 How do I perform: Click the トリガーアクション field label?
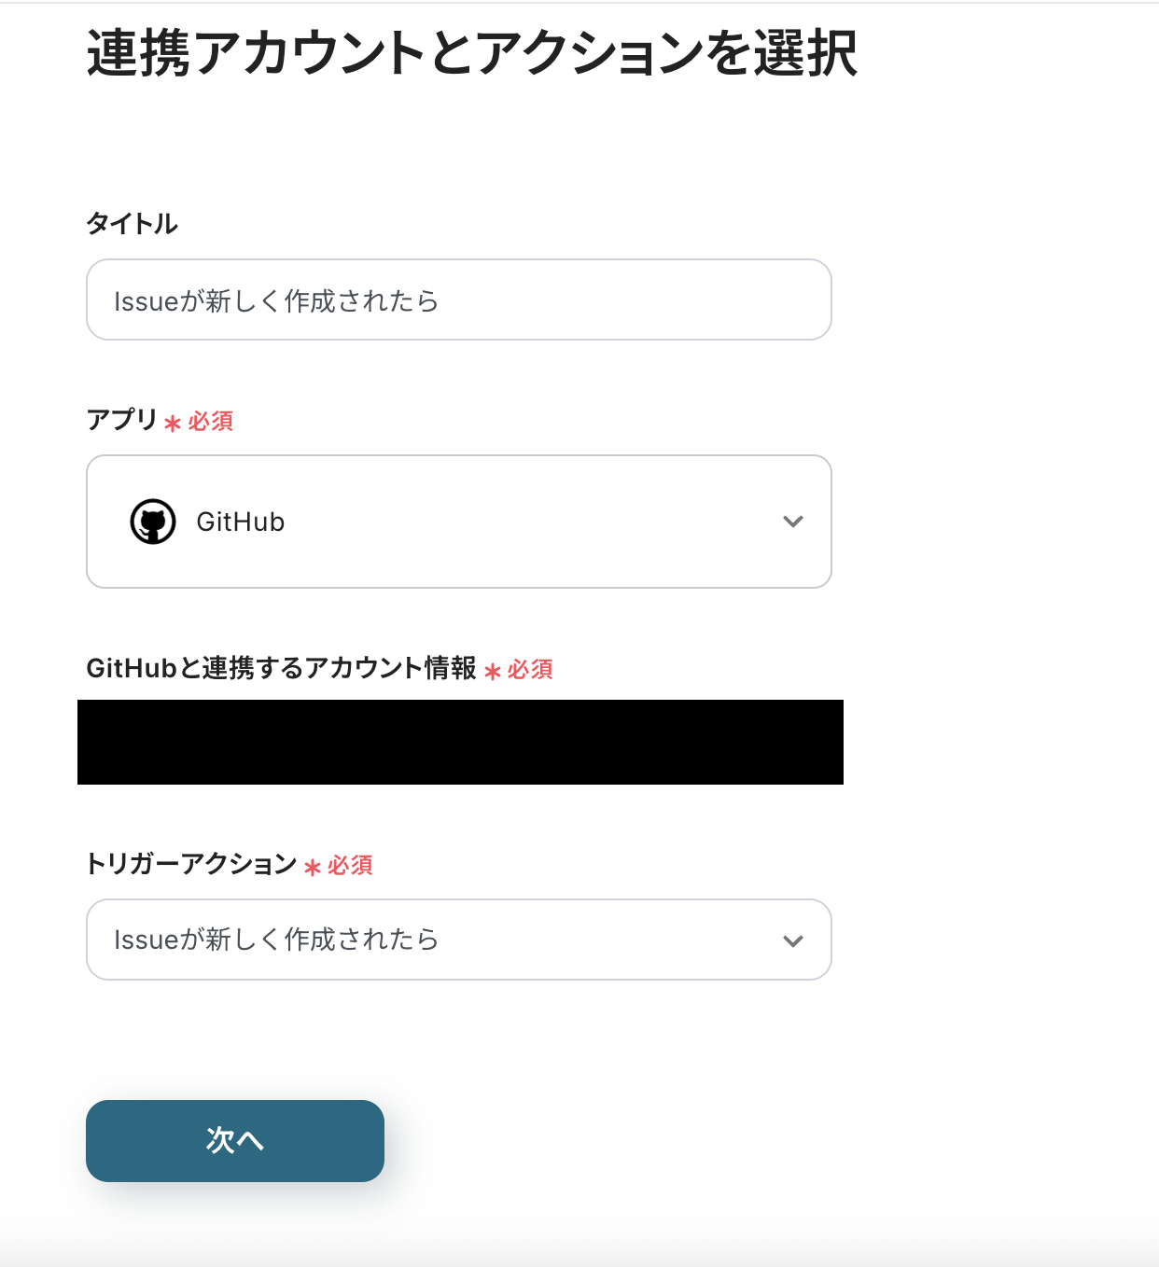[x=191, y=864]
